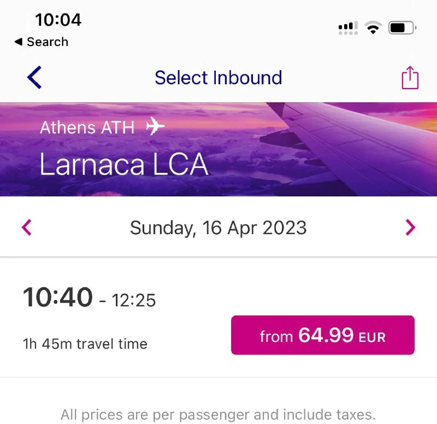Tap the cellular signal bars icon

[349, 28]
